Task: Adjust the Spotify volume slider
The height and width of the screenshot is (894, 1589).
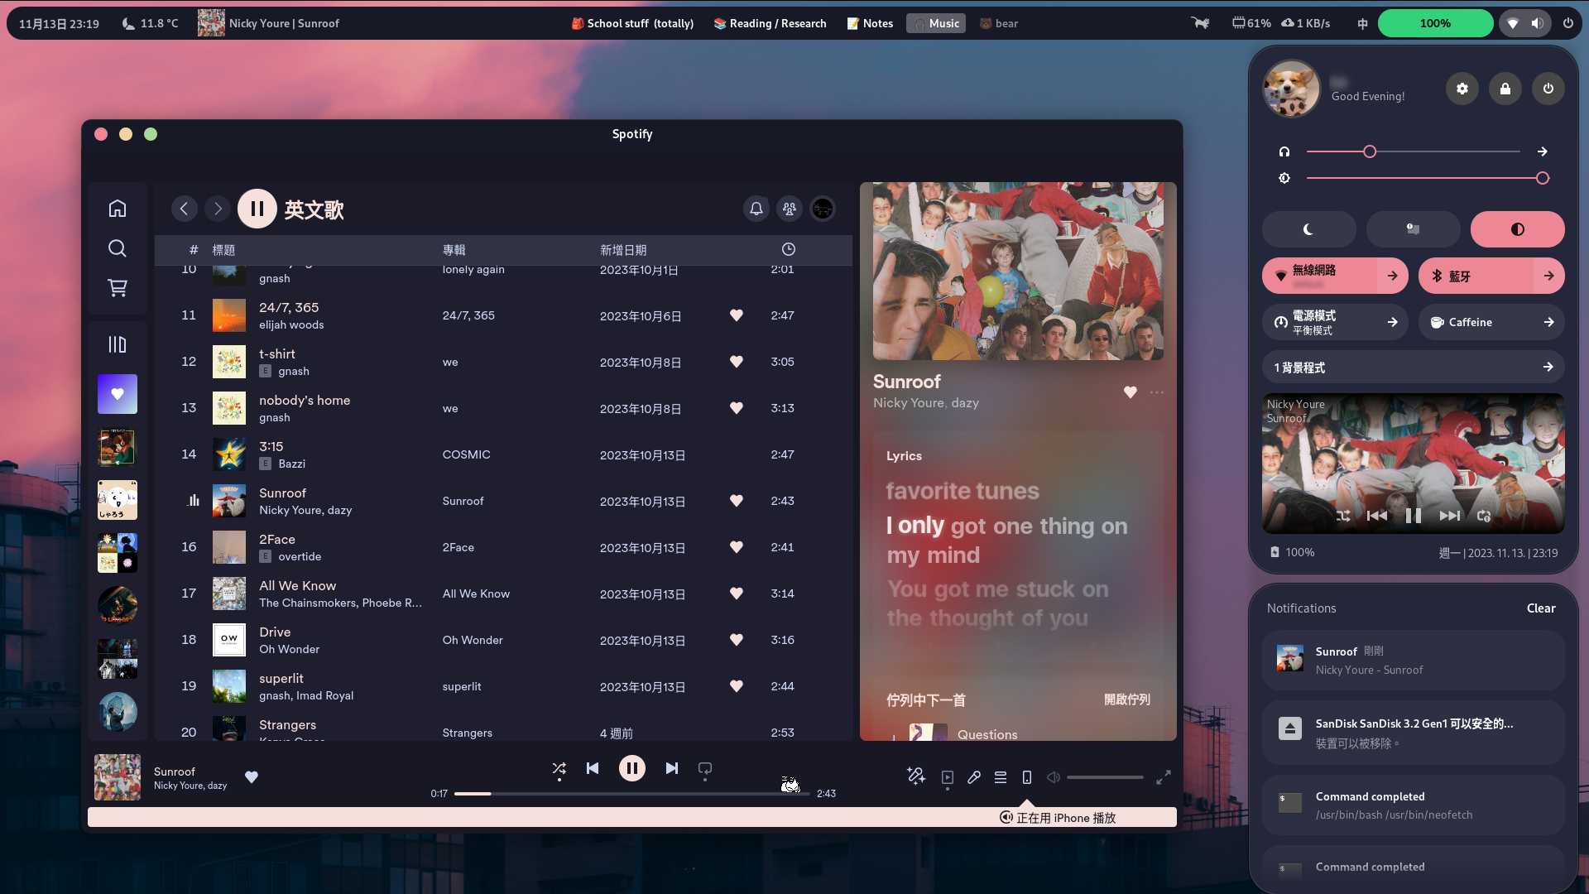Action: 1104,777
